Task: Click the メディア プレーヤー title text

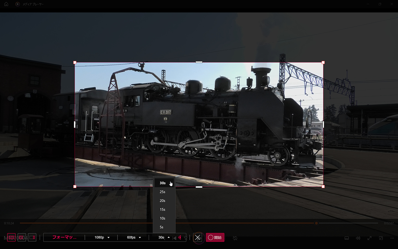Action: tap(33, 4)
